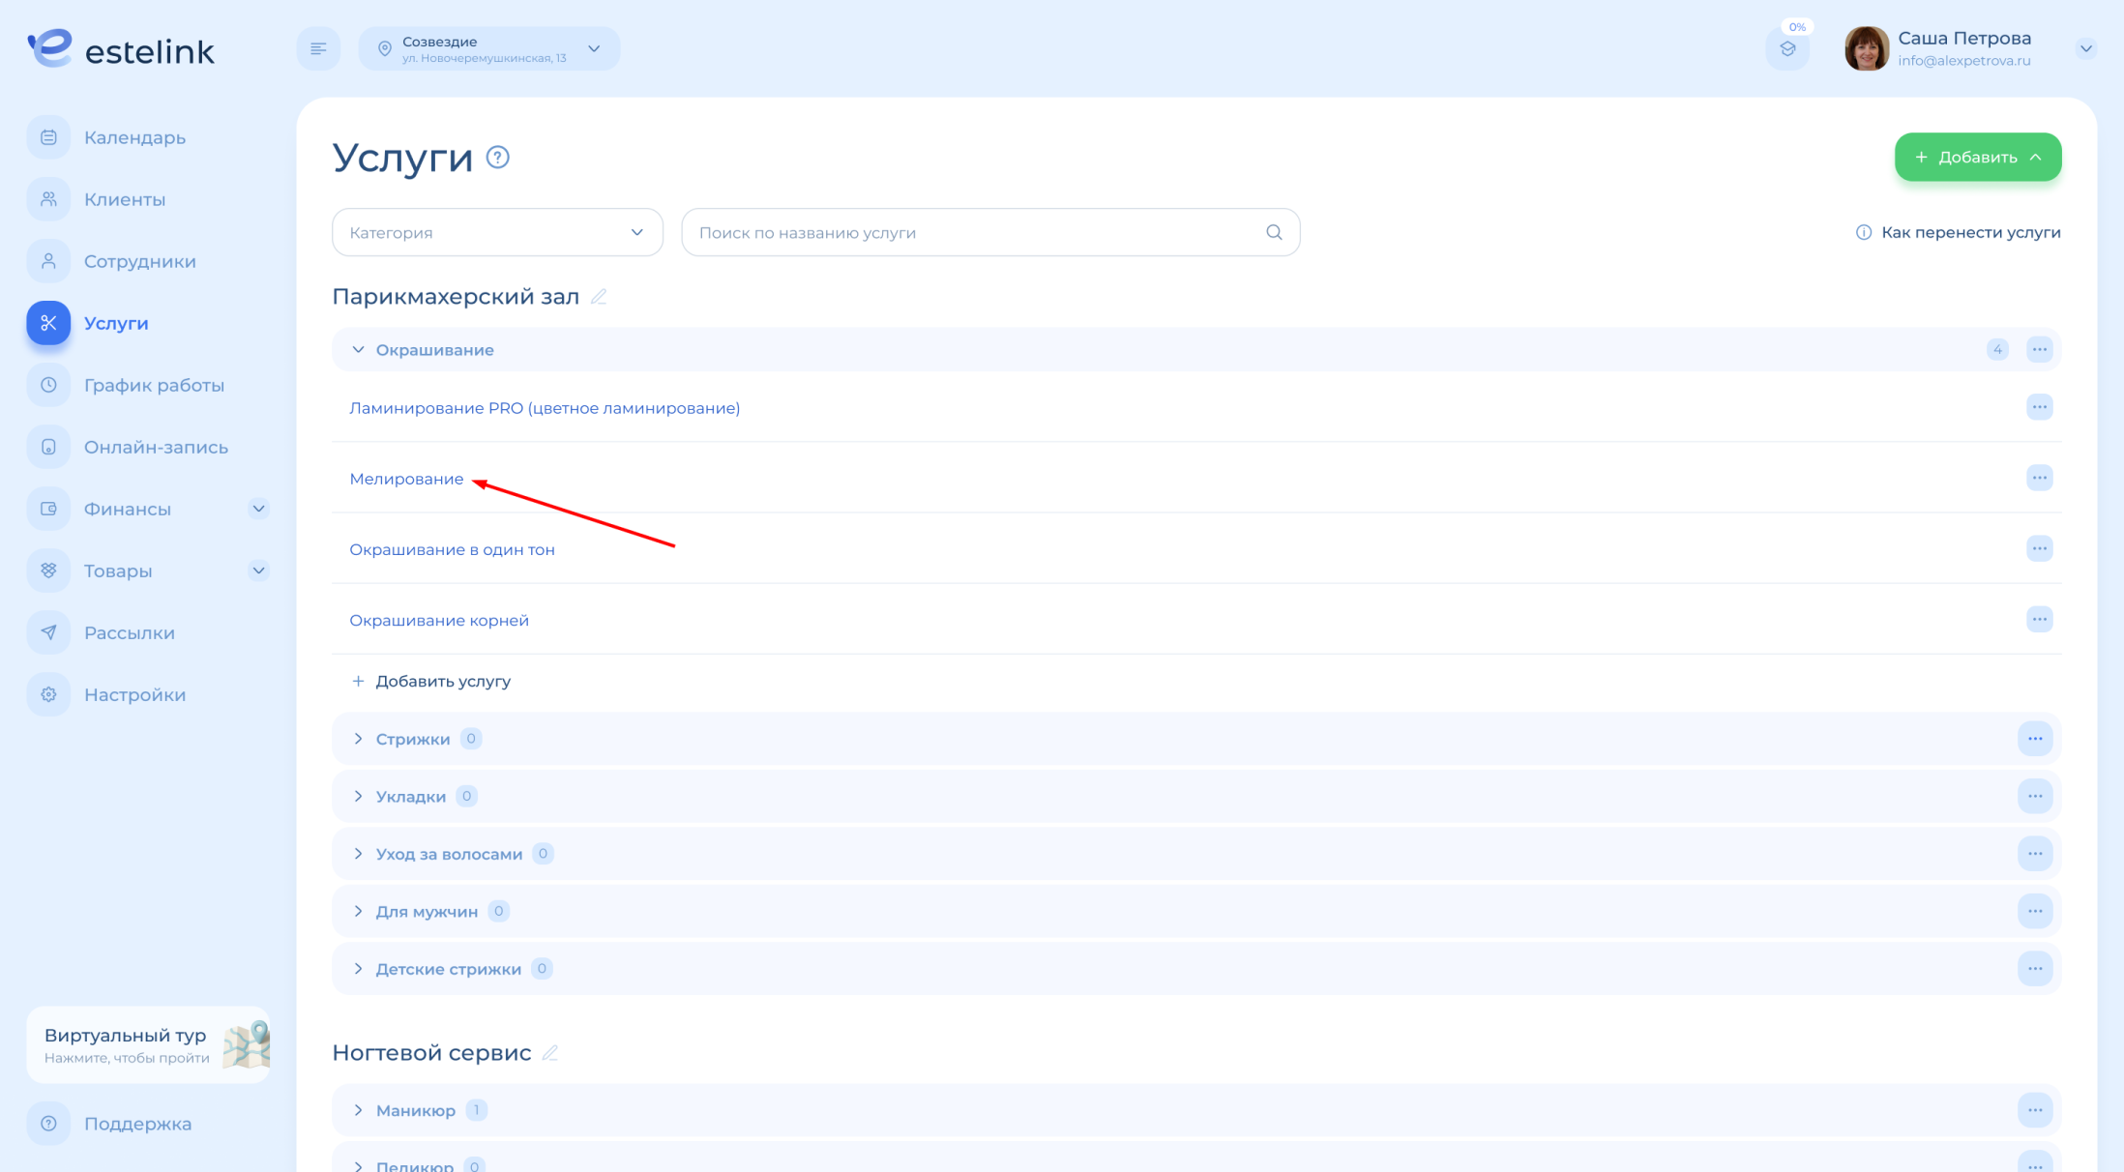2124x1172 pixels.
Task: Expand the Финансы sidebar submenu
Action: pyautogui.click(x=258, y=509)
